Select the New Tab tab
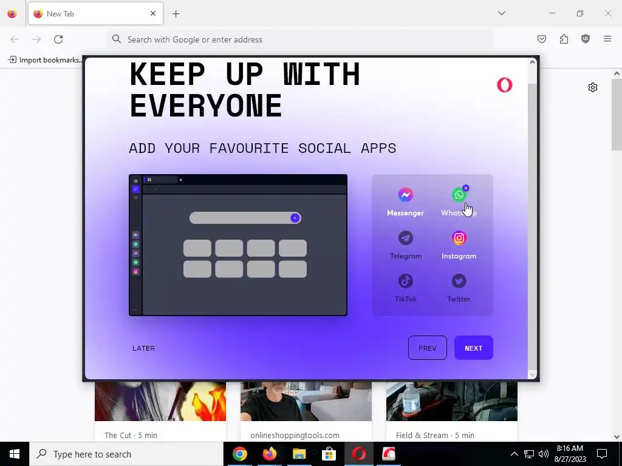The height and width of the screenshot is (466, 622). pos(95,13)
